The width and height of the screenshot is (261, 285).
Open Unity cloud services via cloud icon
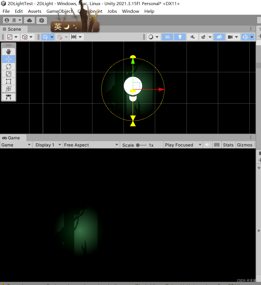coord(29,20)
